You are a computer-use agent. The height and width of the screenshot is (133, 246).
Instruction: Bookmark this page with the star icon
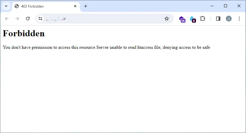coord(167,19)
